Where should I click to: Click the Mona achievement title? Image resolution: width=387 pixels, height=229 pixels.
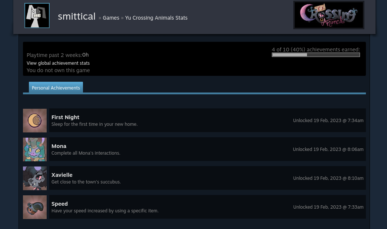(x=59, y=146)
